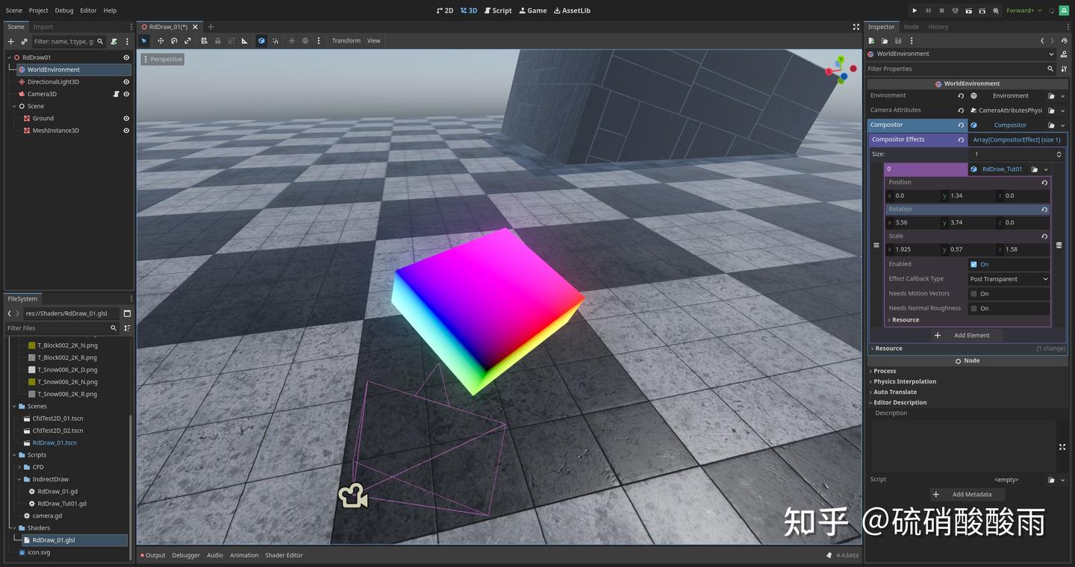Click the History tab icon in Inspector
Viewport: 1075px width, 567px height.
938,26
